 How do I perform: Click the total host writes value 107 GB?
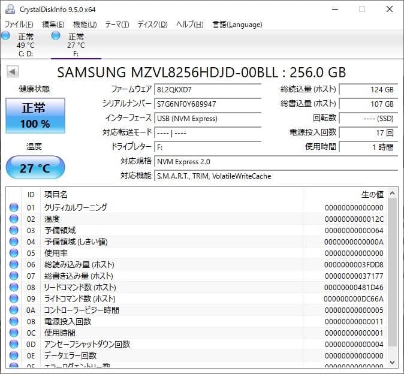pyautogui.click(x=369, y=104)
